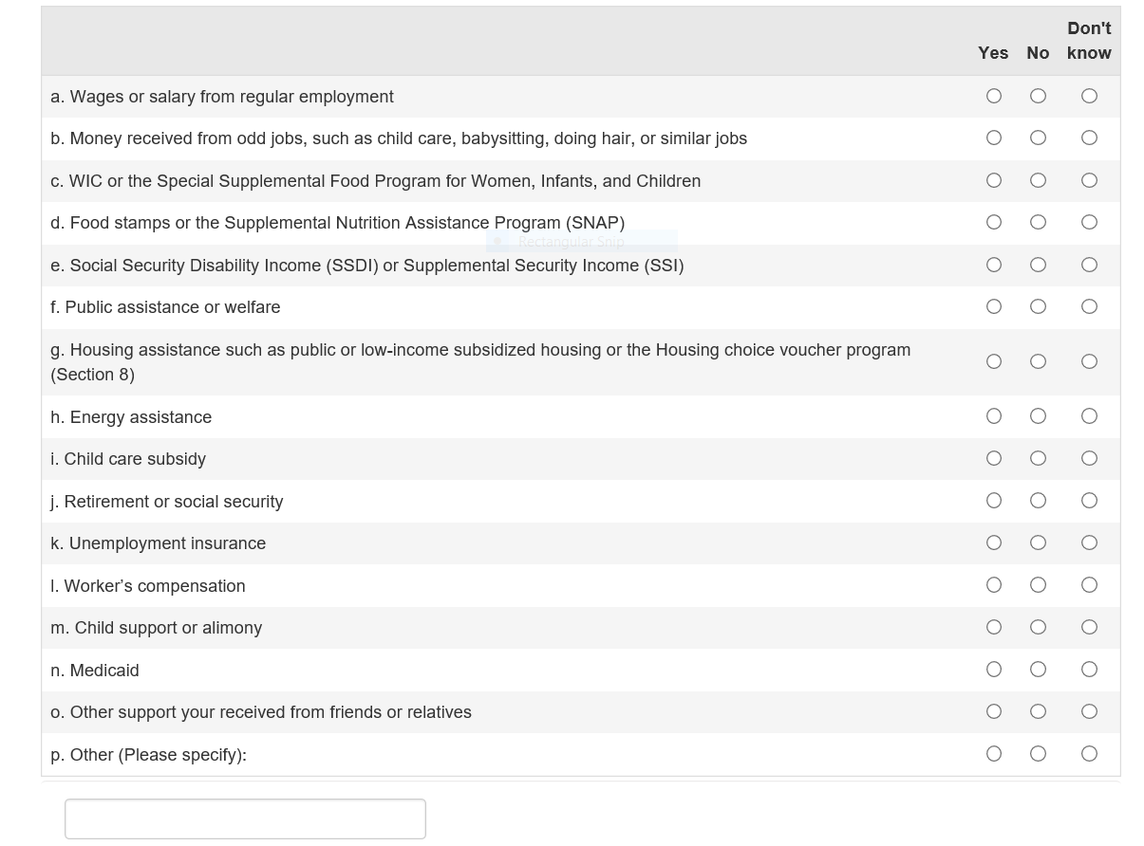
Task: Mark No for Energy assistance
Action: [1038, 416]
